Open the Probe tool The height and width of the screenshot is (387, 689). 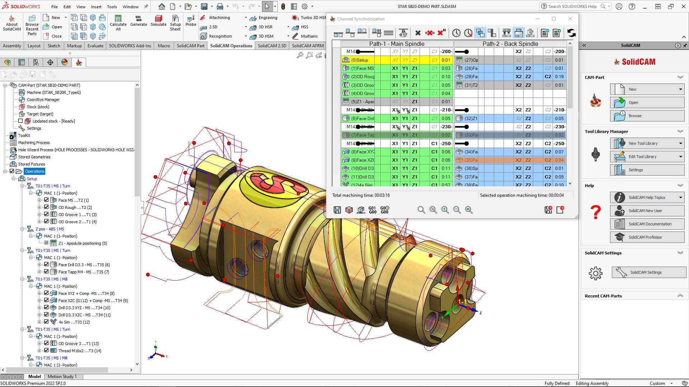point(191,23)
